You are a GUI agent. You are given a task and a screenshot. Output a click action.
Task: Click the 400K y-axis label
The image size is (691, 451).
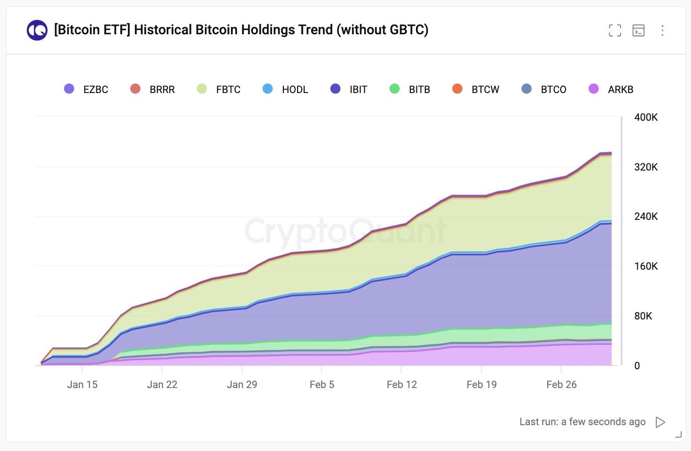(x=646, y=117)
